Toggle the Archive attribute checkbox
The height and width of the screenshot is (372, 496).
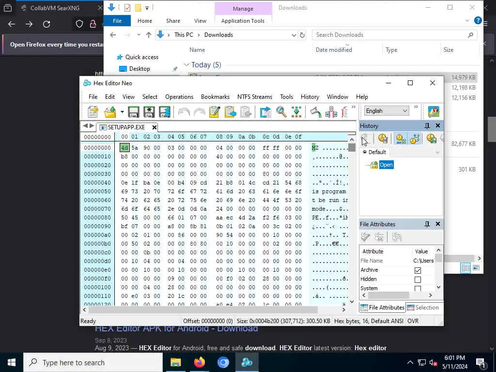click(418, 270)
